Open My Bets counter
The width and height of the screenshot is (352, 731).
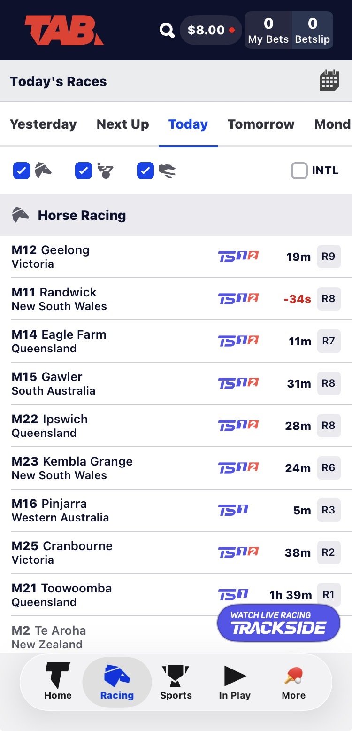pos(268,31)
